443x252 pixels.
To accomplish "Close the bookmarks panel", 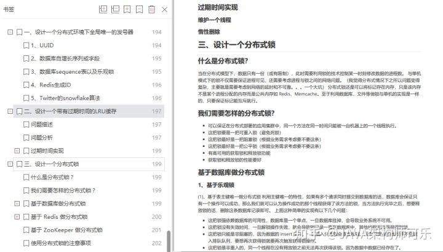I will coord(165,10).
